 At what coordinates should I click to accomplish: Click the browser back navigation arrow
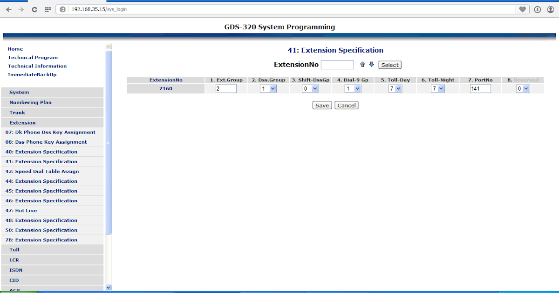point(8,9)
